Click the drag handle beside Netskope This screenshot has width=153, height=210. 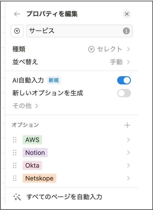[x=15, y=178]
